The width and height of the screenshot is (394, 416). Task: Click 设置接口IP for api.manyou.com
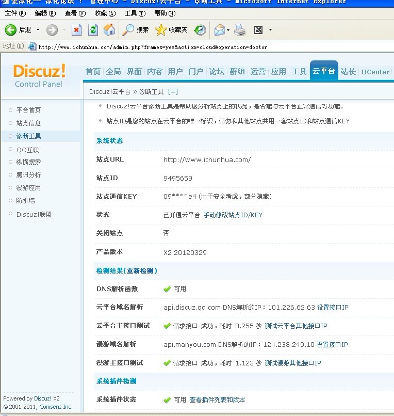(x=332, y=344)
